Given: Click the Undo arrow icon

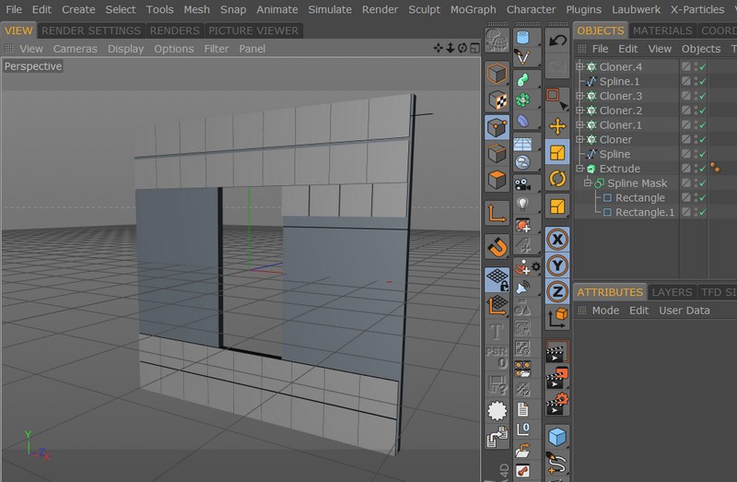Looking at the screenshot, I should point(557,41).
